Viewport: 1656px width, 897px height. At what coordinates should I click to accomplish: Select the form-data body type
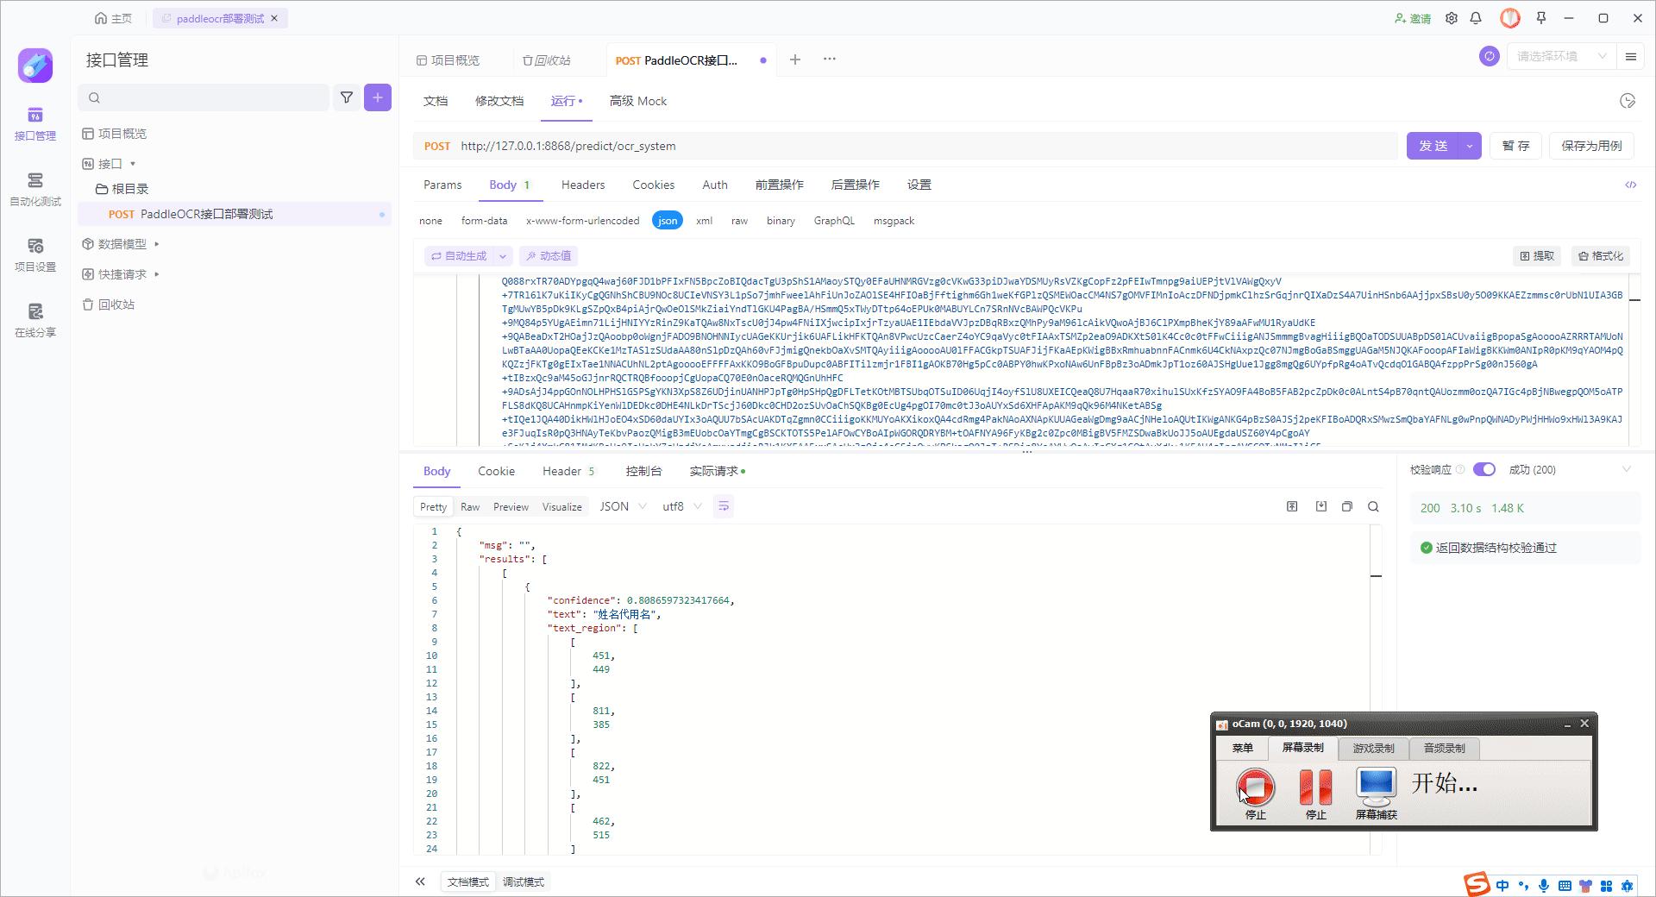[484, 221]
